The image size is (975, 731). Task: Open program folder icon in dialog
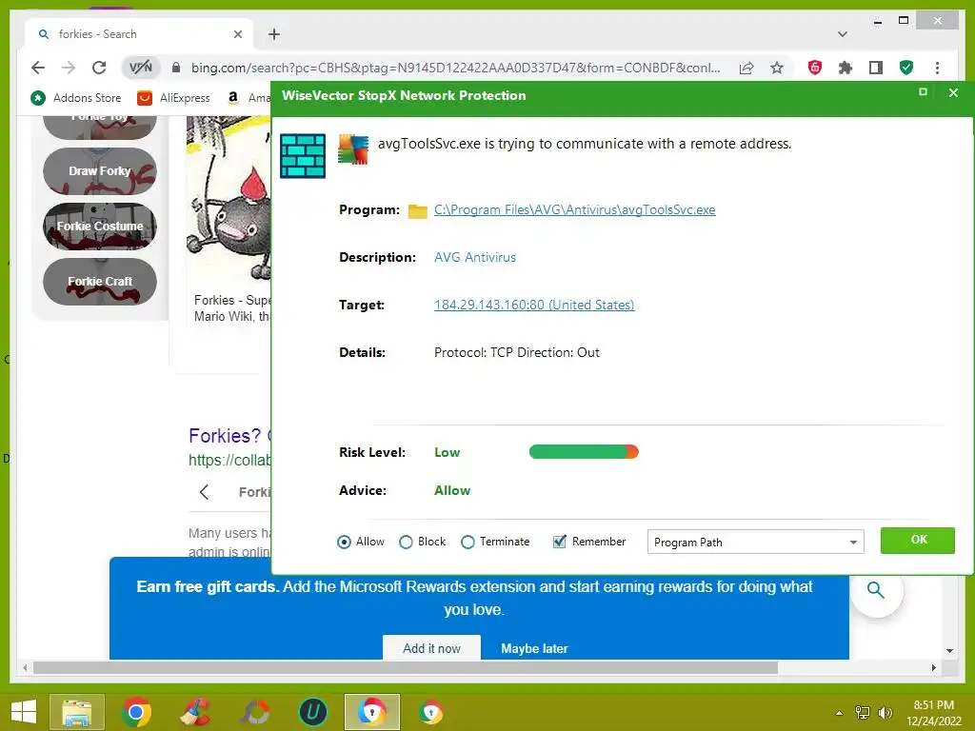417,210
